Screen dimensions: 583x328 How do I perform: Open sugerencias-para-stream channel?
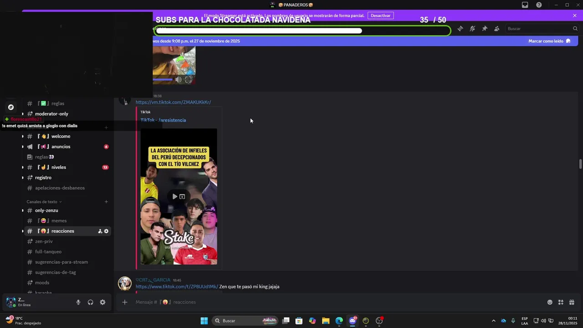point(67,262)
